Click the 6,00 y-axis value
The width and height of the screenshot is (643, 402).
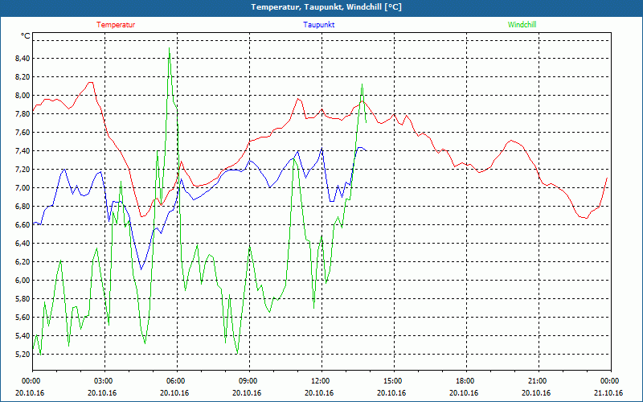[x=23, y=280]
